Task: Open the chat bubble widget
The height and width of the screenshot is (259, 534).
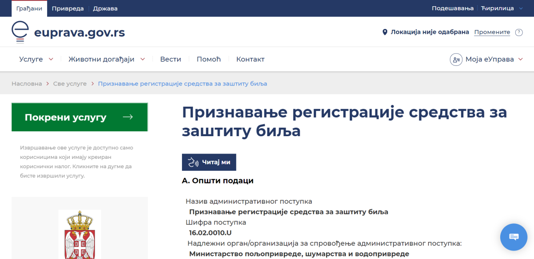Action: click(x=514, y=237)
